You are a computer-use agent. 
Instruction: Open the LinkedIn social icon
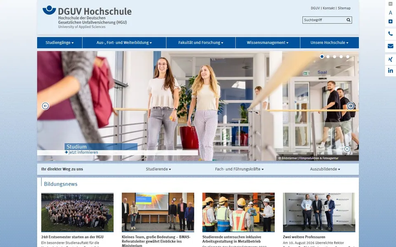click(390, 70)
